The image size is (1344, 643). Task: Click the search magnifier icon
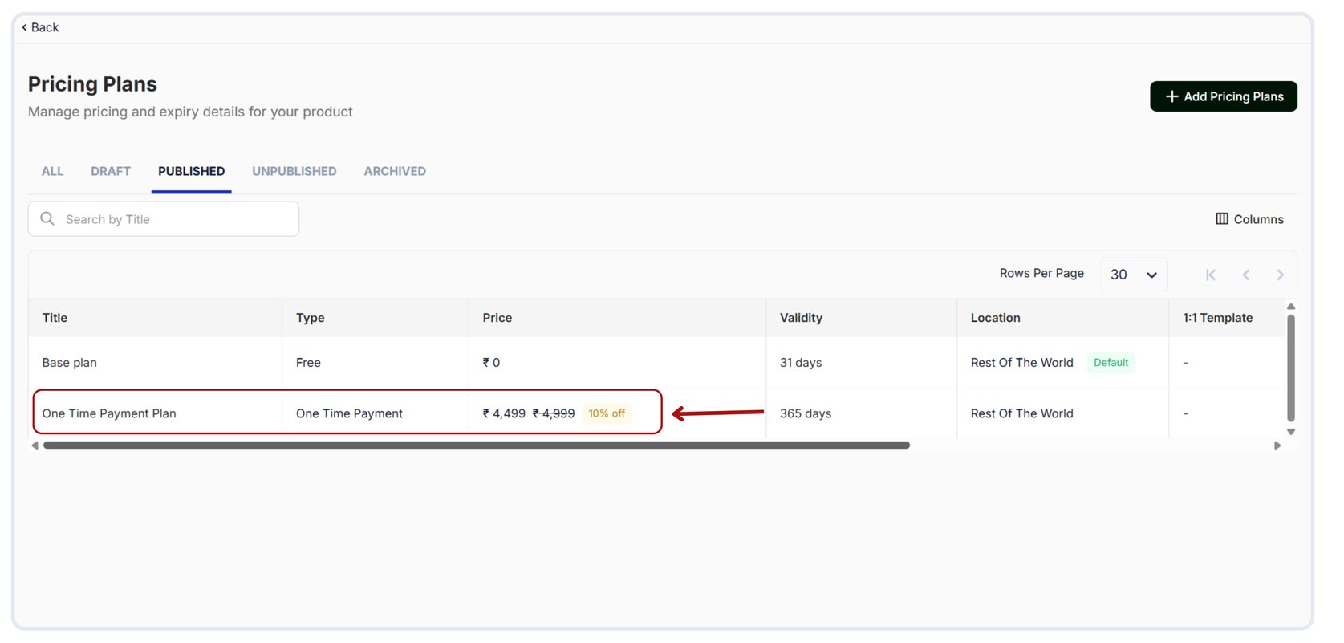(47, 218)
